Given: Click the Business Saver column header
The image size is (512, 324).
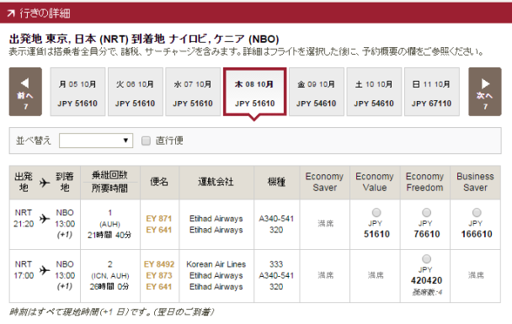Looking at the screenshot, I should click(475, 182).
